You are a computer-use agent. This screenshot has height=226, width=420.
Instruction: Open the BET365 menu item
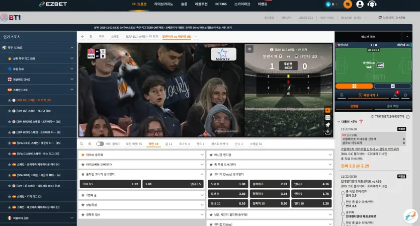221,4
